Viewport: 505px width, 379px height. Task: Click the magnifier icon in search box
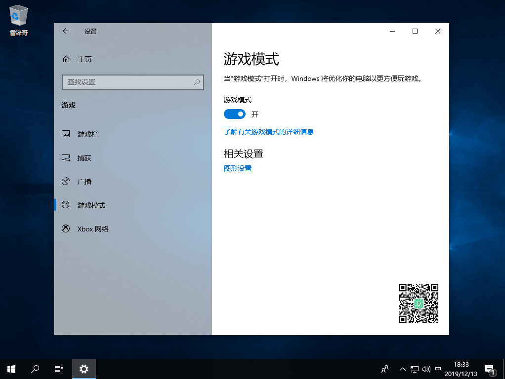pos(197,82)
